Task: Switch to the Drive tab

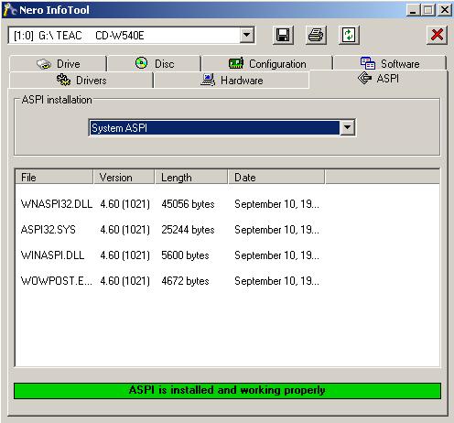Action: coord(58,64)
